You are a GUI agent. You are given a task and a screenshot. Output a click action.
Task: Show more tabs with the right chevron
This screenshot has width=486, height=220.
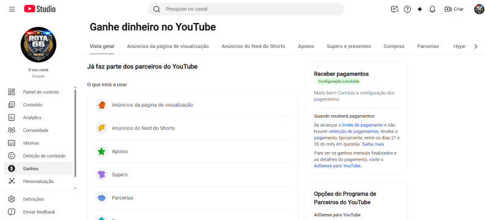[476, 47]
